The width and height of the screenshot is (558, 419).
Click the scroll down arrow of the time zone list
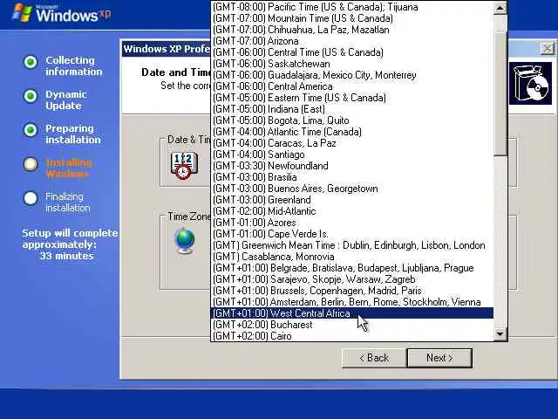pos(500,333)
